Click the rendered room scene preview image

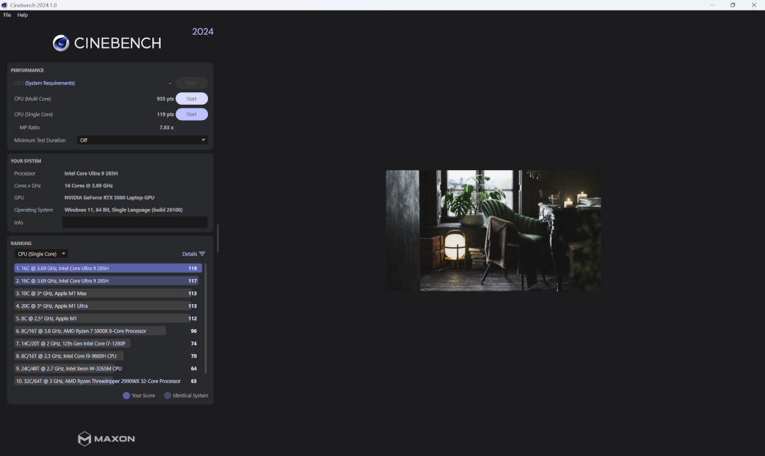click(493, 230)
